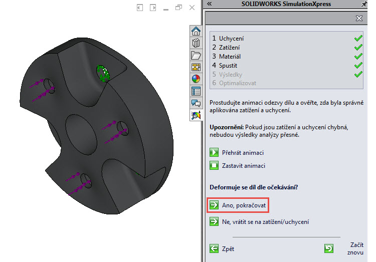Play animation with green play icon

[214, 152]
